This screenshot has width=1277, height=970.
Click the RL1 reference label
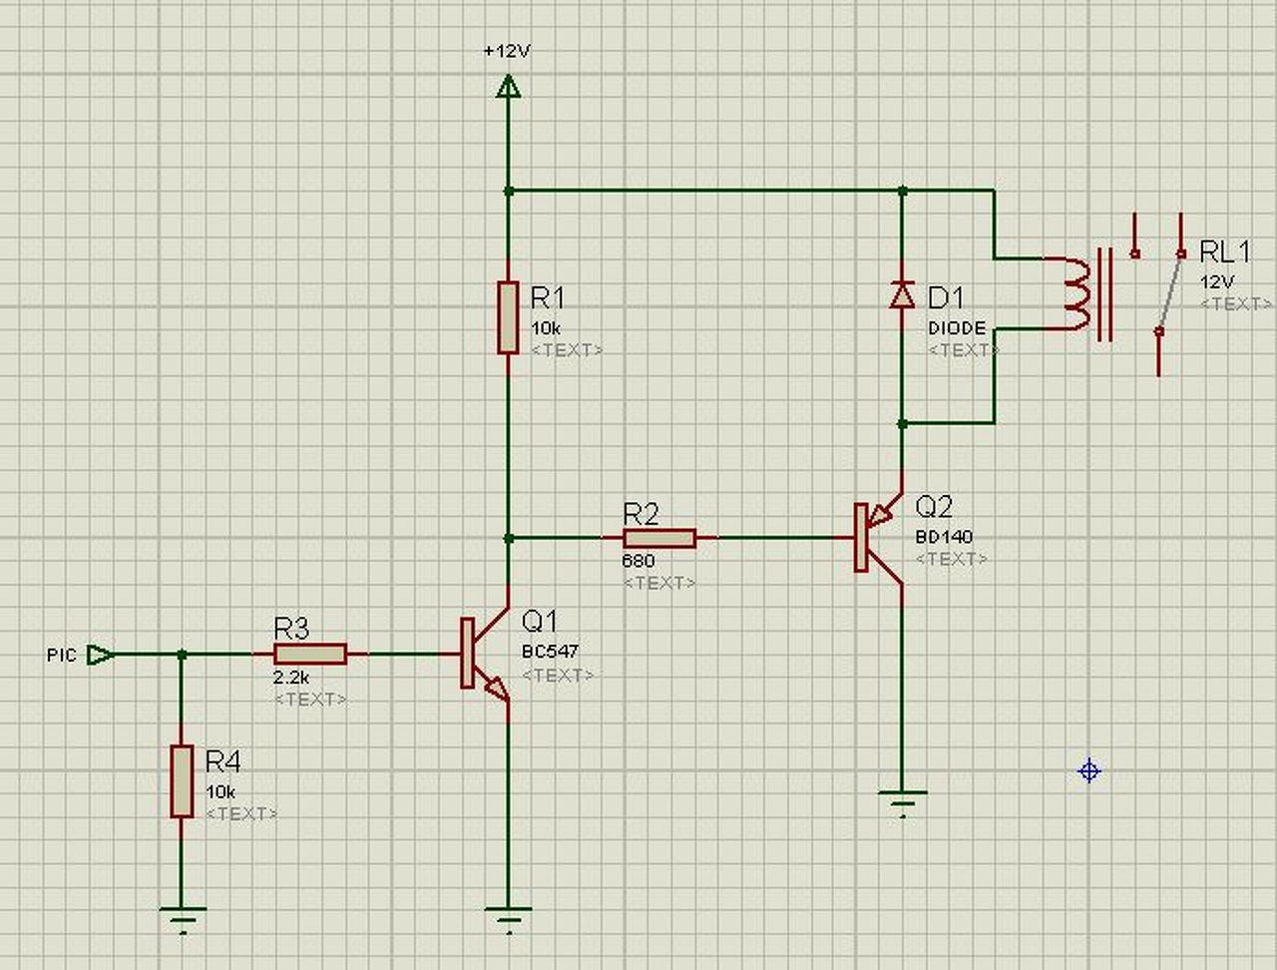tap(1225, 251)
